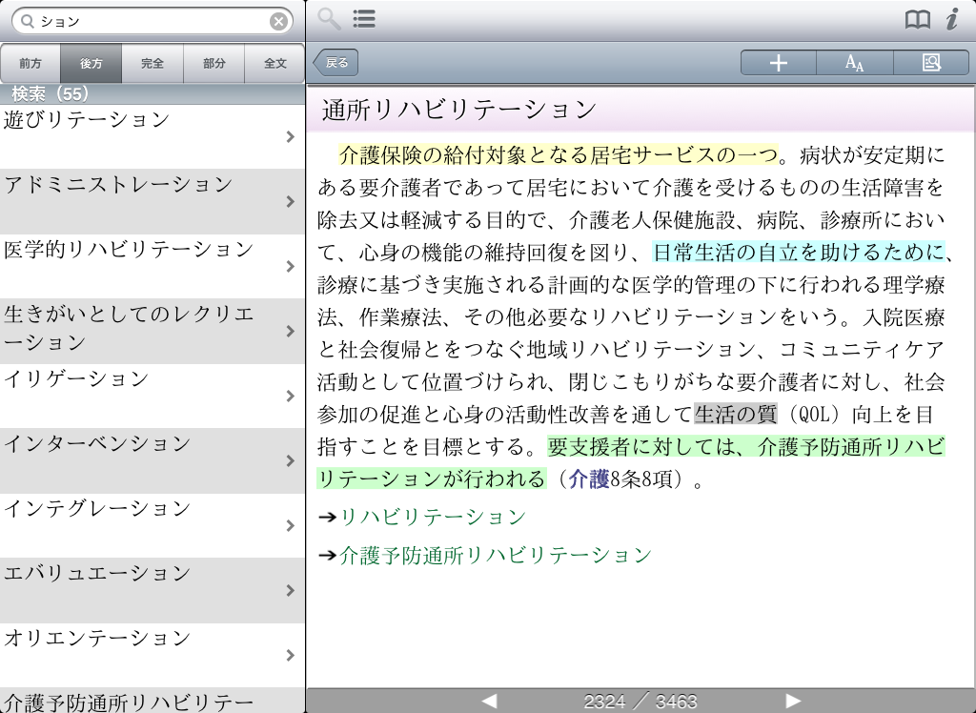976x713 pixels.
Task: Open the book icon at top right
Action: [917, 20]
